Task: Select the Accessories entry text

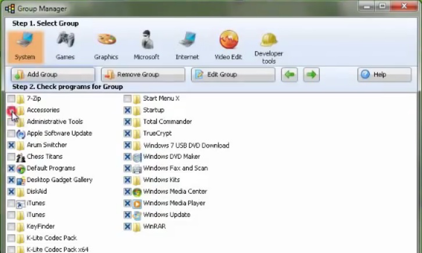Action: (x=43, y=110)
